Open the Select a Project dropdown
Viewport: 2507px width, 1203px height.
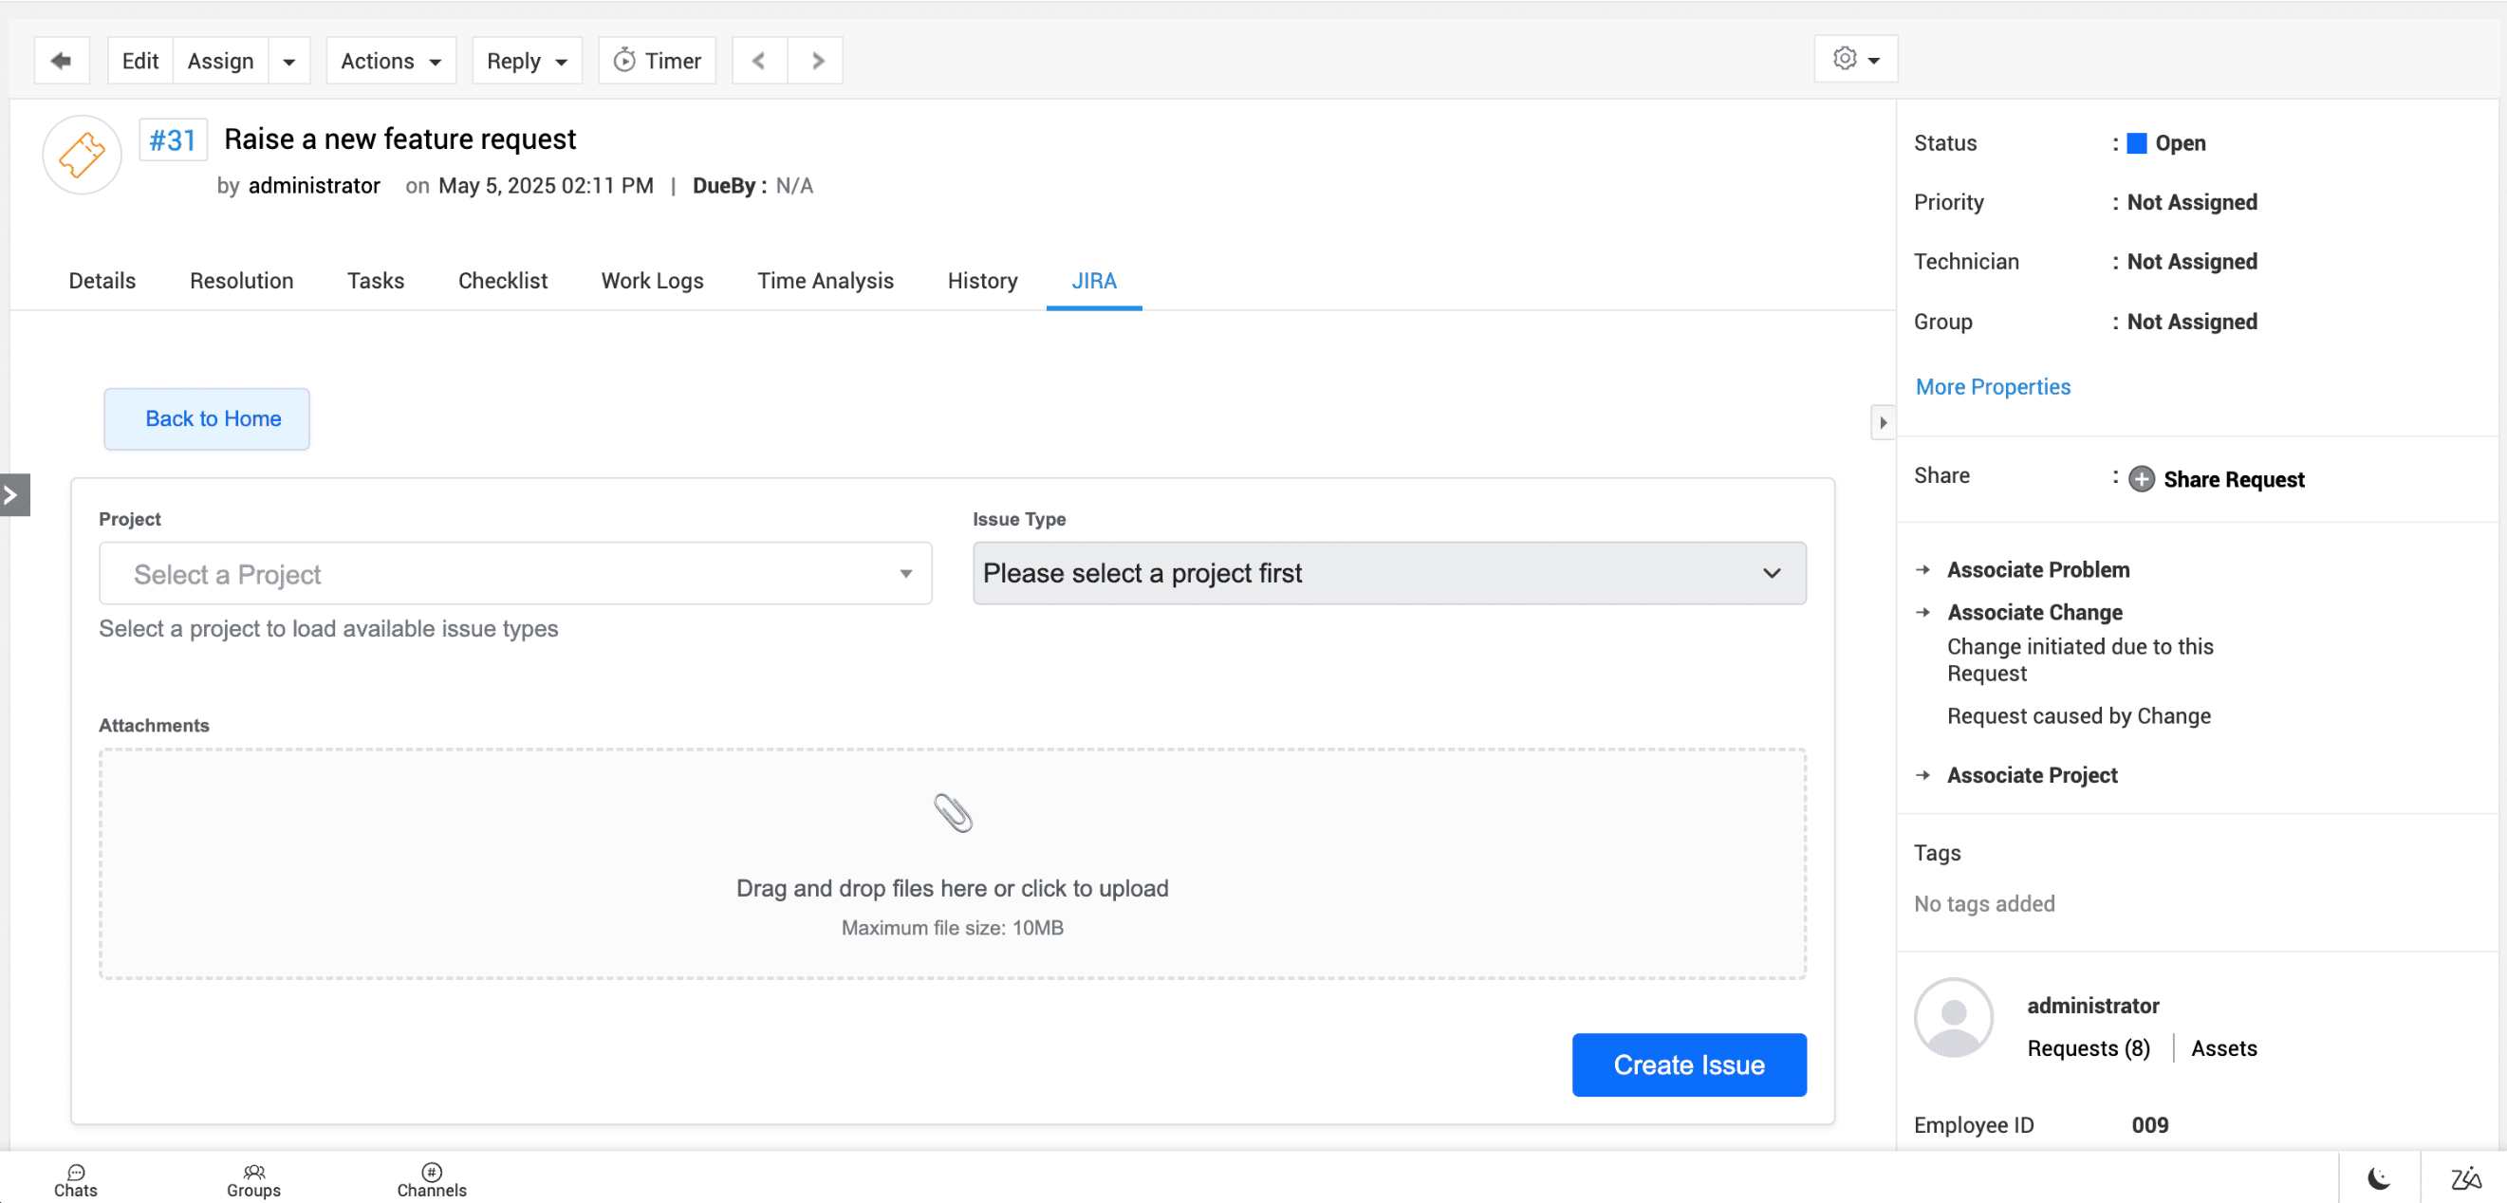(x=515, y=574)
